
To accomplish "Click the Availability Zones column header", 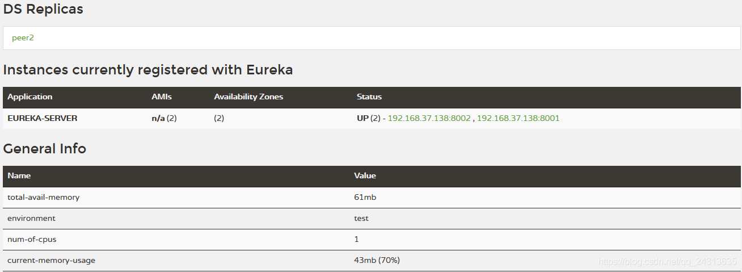I will tap(248, 97).
